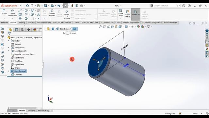The height and width of the screenshot is (118, 209).
Task: Click Zoom to Area icon
Action: [104, 27]
